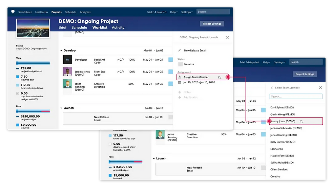332x187 pixels.
Task: Toggle days forecasted checkbox in back window
Action: (110, 144)
